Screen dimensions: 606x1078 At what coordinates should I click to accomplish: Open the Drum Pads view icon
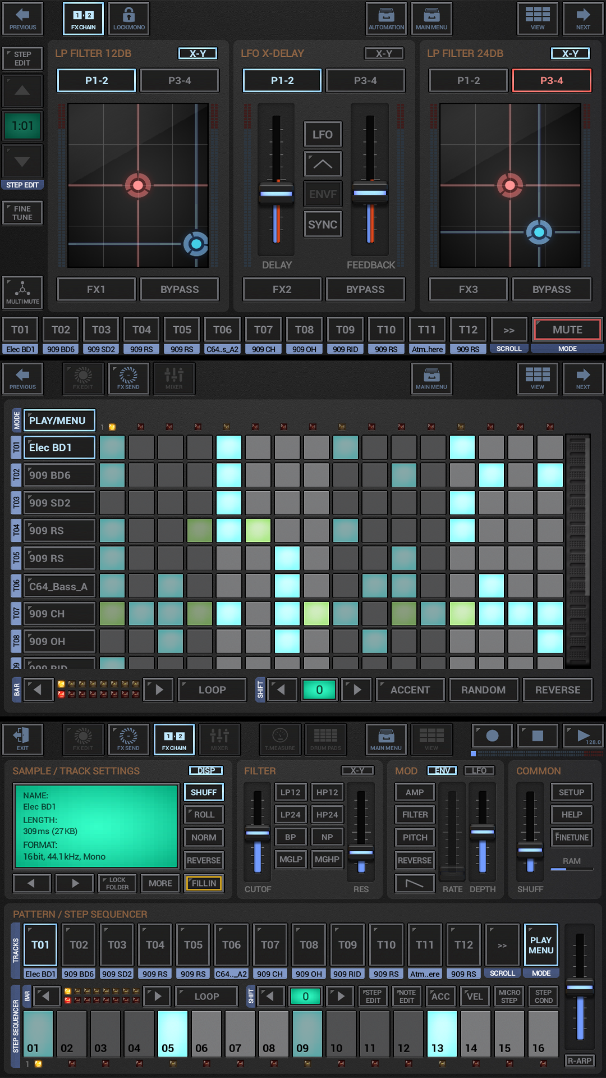(325, 739)
